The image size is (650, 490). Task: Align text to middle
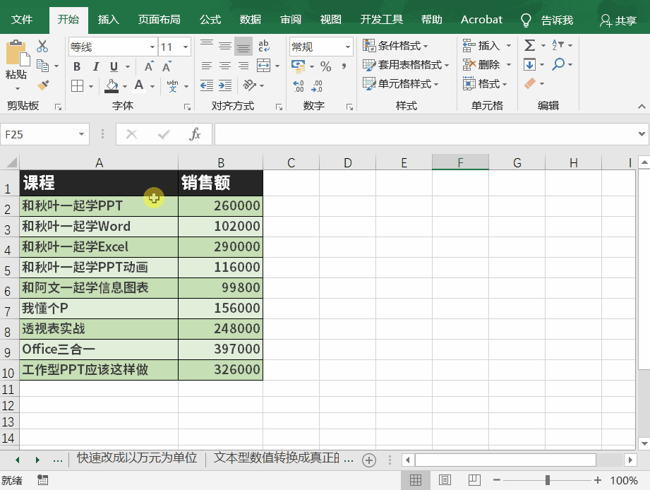pyautogui.click(x=224, y=47)
